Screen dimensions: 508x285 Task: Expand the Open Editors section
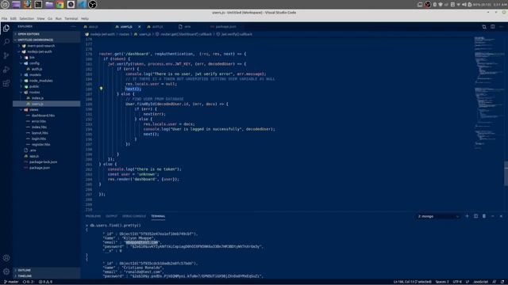click(46, 34)
